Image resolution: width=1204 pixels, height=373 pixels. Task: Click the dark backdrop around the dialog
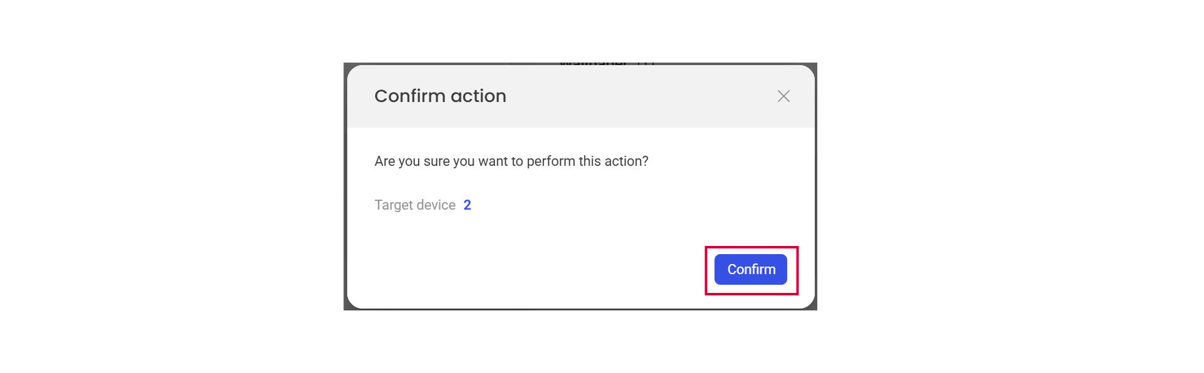(345, 188)
